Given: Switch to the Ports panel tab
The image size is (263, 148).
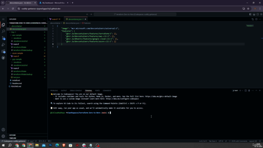Looking at the screenshot, I should (x=97, y=90).
